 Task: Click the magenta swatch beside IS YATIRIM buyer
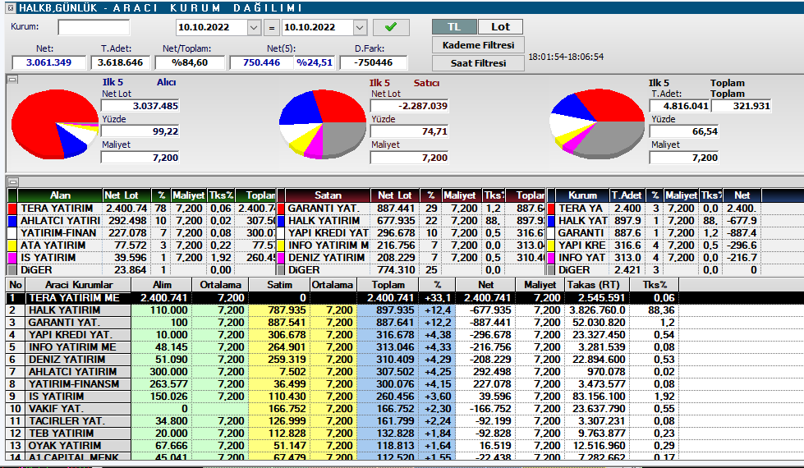click(x=13, y=258)
